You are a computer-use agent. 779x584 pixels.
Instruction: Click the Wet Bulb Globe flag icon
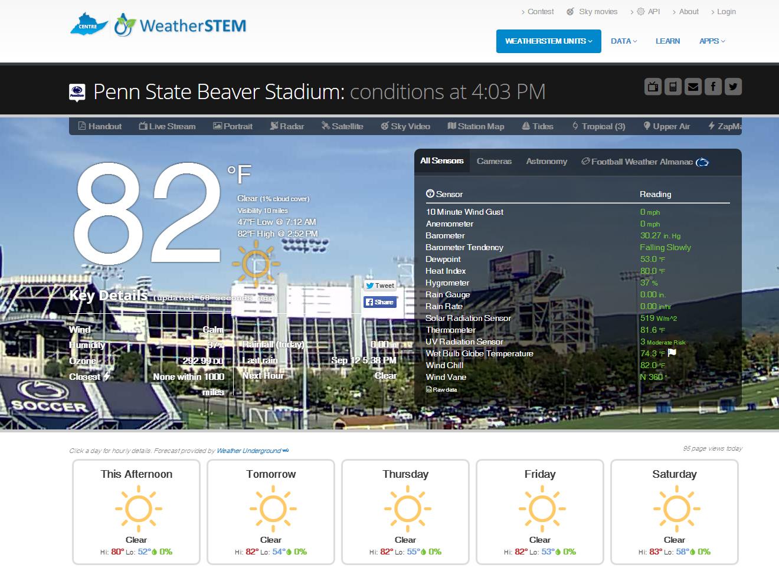(x=672, y=353)
